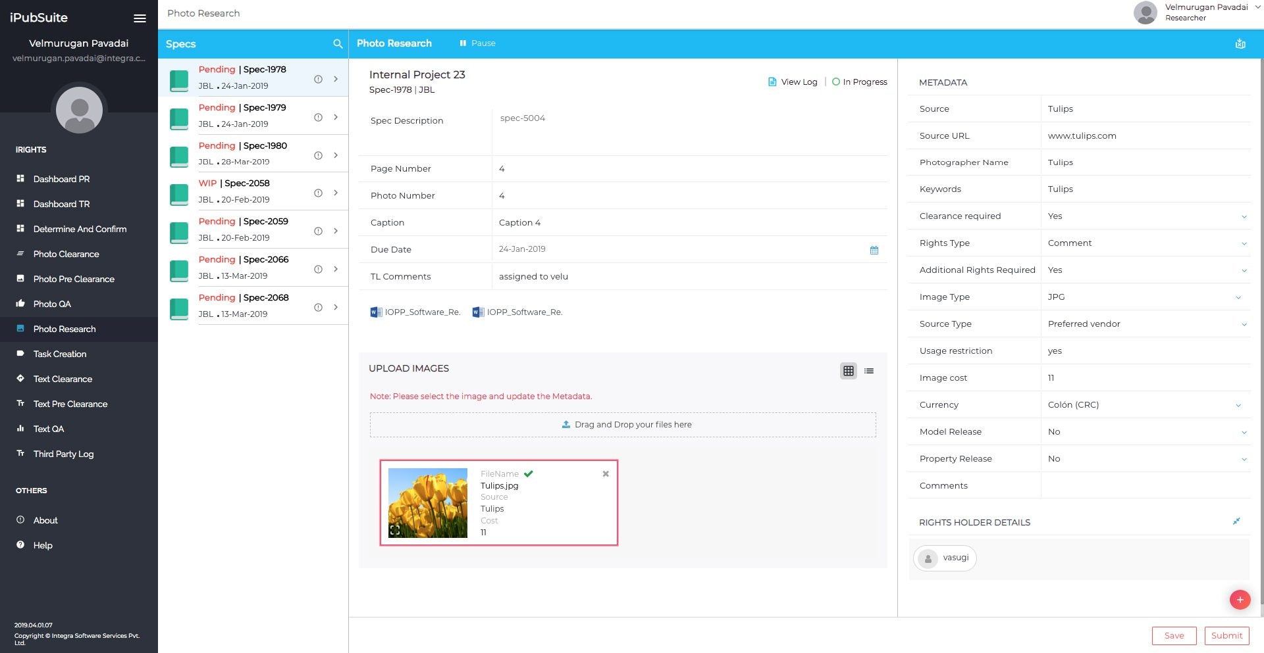Open the About page
Image resolution: width=1264 pixels, height=653 pixels.
[x=79, y=520]
